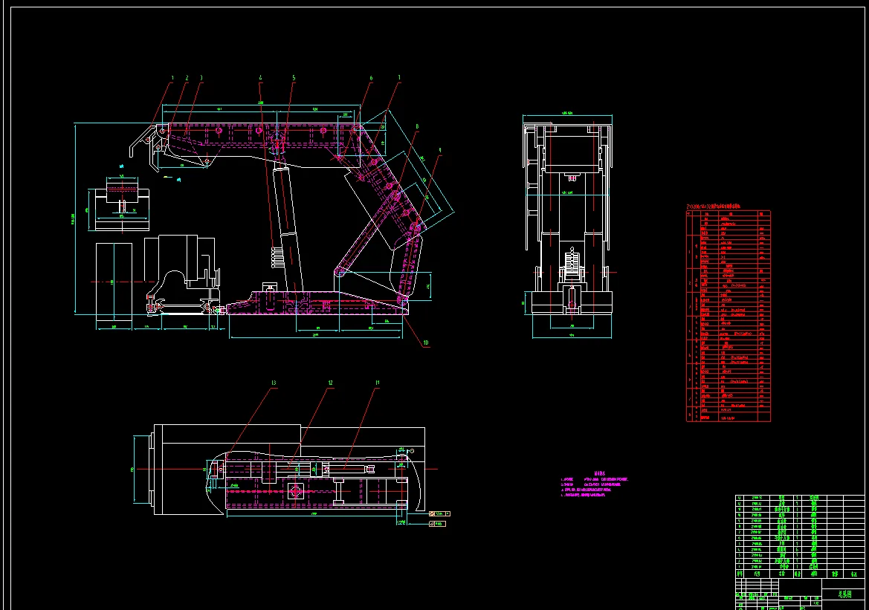Select part callout number 9

440,150
